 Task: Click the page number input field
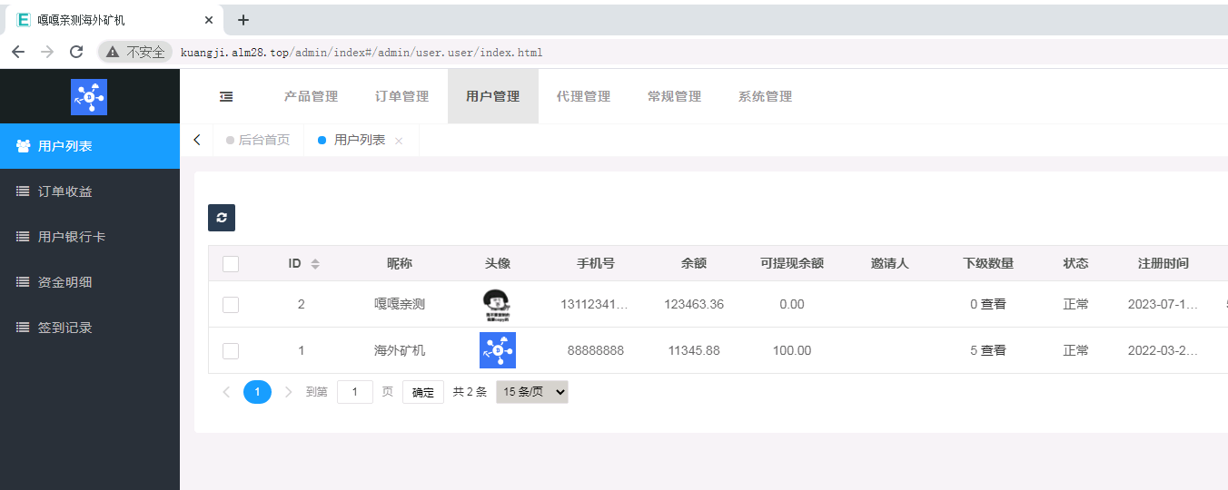355,392
